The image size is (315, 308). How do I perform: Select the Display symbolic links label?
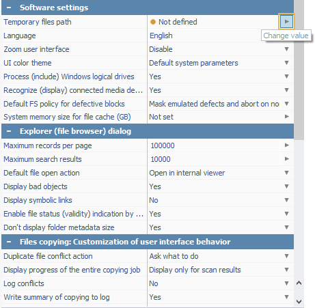(38, 200)
